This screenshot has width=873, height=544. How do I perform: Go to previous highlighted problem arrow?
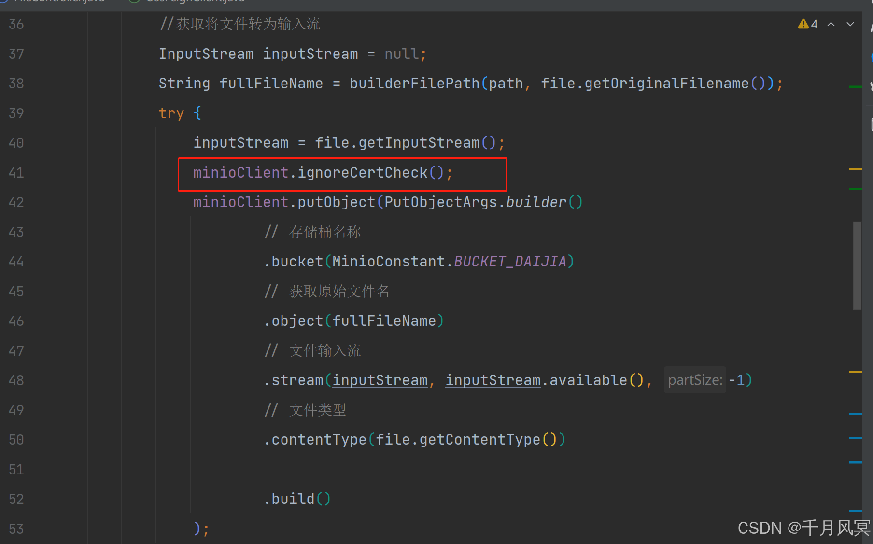click(x=831, y=24)
